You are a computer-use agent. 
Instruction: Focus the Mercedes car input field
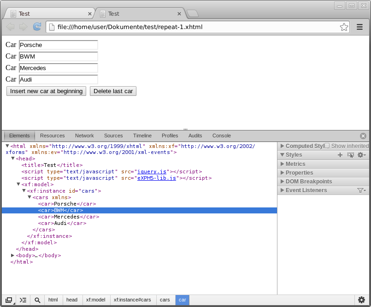click(58, 68)
